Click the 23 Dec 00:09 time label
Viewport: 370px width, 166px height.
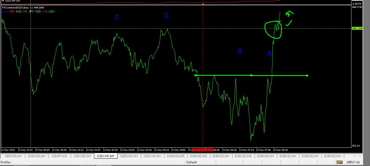coord(43,150)
